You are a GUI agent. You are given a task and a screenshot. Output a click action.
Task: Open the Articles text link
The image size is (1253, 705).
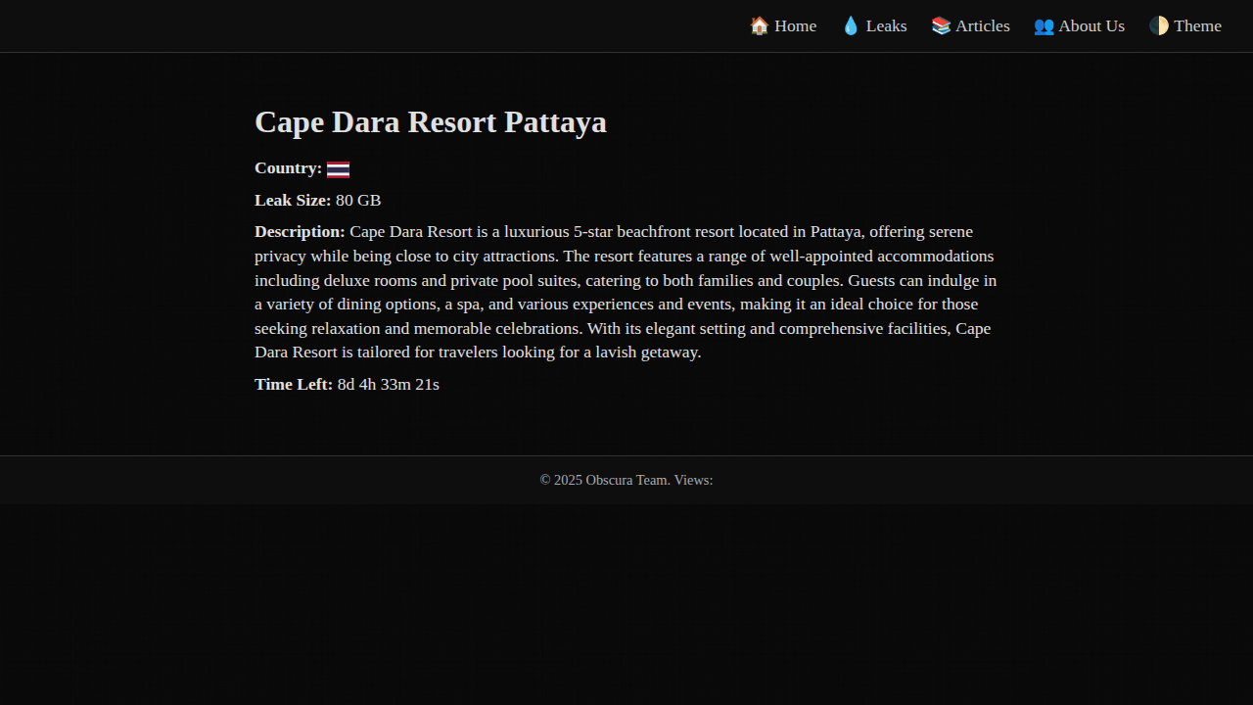pos(982,26)
